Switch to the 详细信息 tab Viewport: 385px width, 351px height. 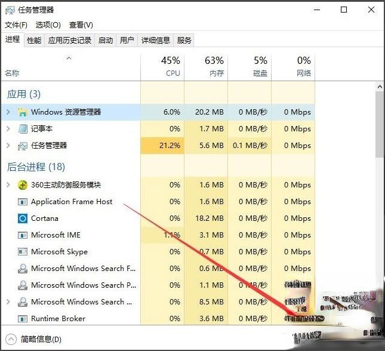click(x=156, y=40)
